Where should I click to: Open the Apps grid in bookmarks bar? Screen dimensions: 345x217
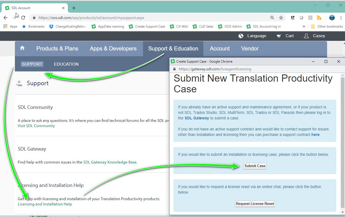[6, 26]
